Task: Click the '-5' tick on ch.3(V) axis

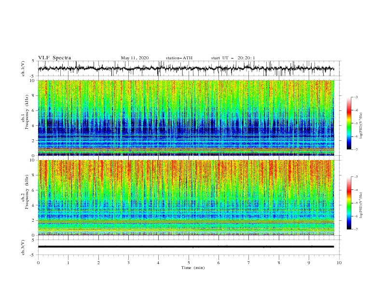Action: 33,255
